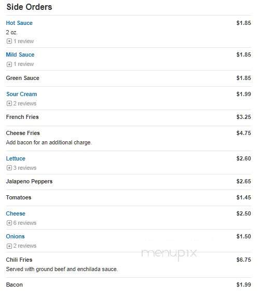Click the star icon under Lettuce
Viewport: 262px width, 296px height.
[x=9, y=168]
